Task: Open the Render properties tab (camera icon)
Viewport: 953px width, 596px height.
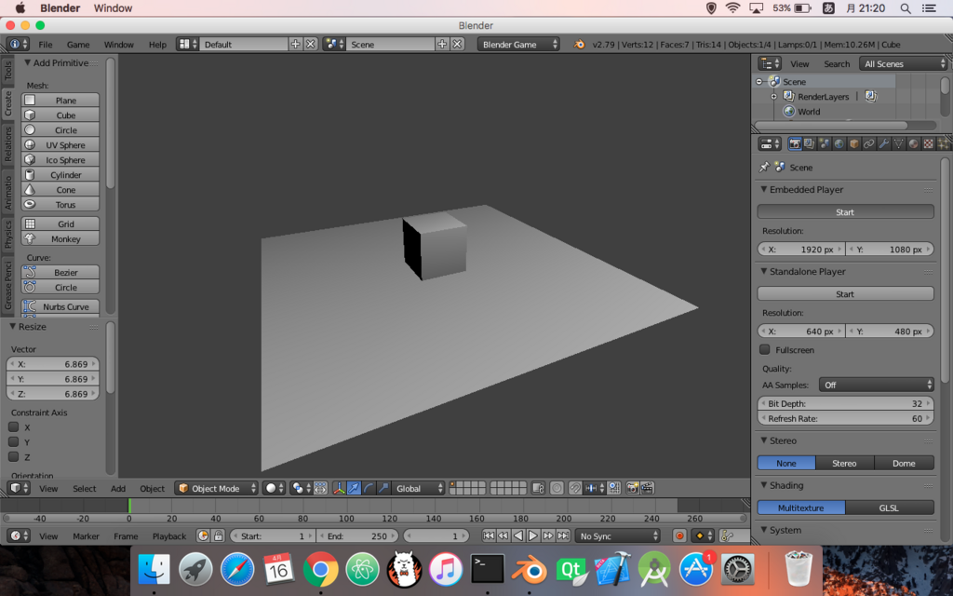Action: click(x=795, y=144)
